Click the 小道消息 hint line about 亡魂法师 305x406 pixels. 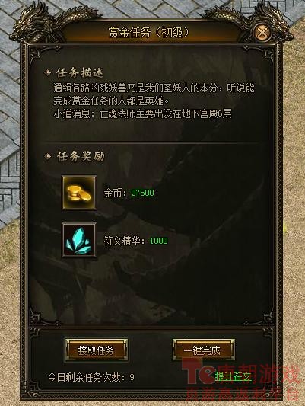[x=142, y=113]
